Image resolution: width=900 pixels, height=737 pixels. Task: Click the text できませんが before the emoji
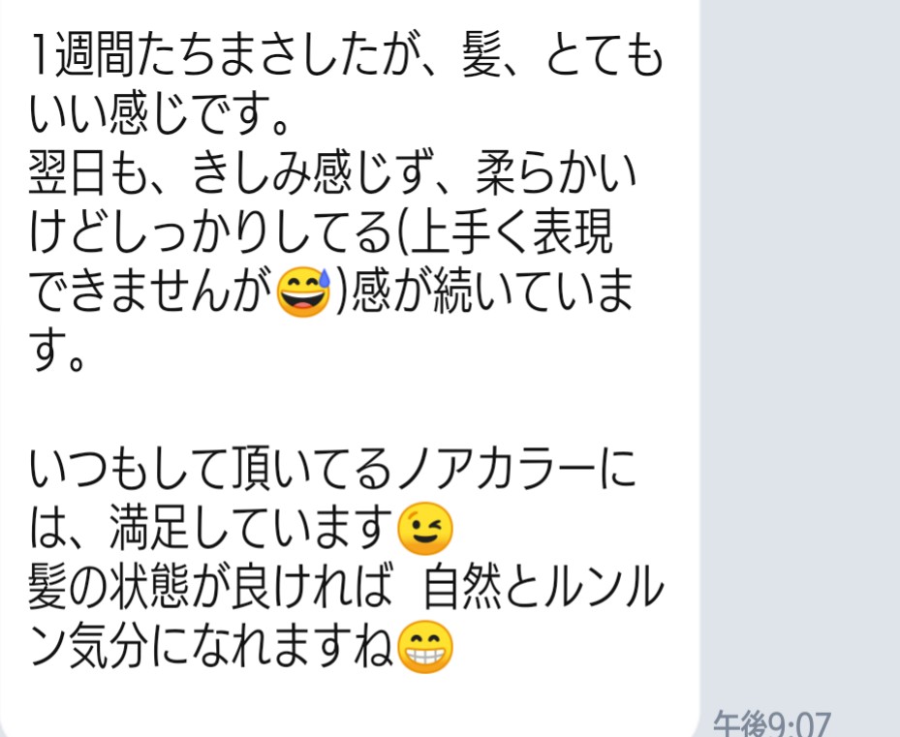[x=151, y=292]
